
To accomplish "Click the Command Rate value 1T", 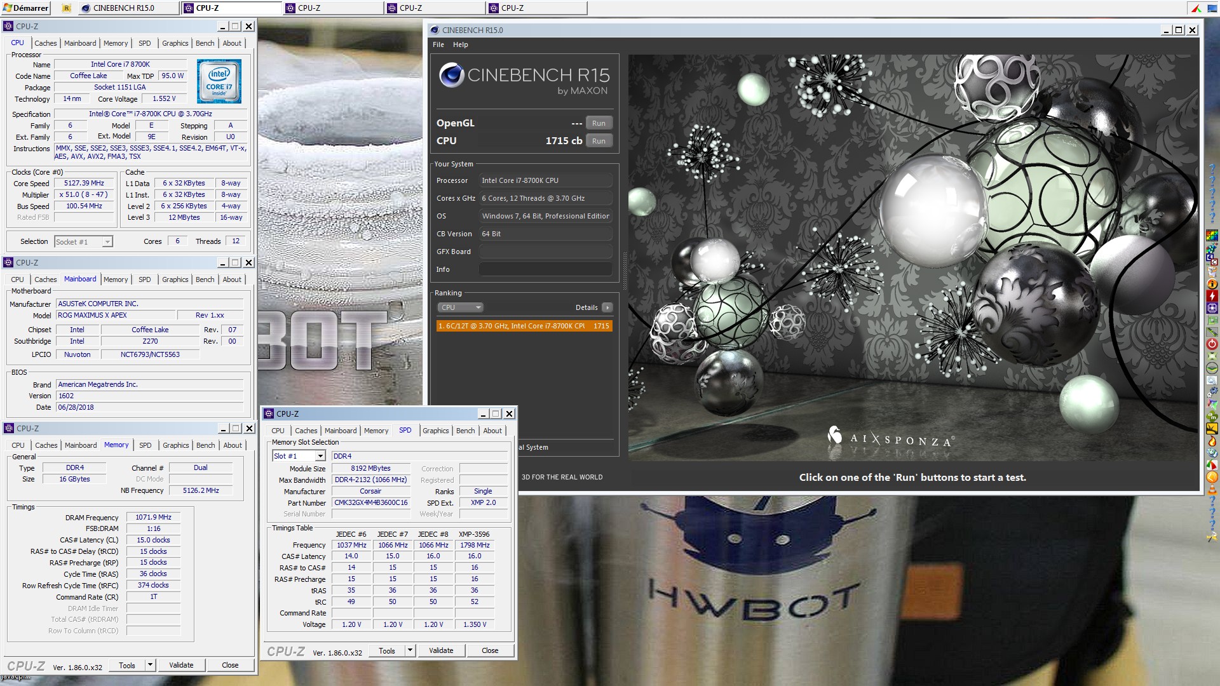I will (x=153, y=596).
